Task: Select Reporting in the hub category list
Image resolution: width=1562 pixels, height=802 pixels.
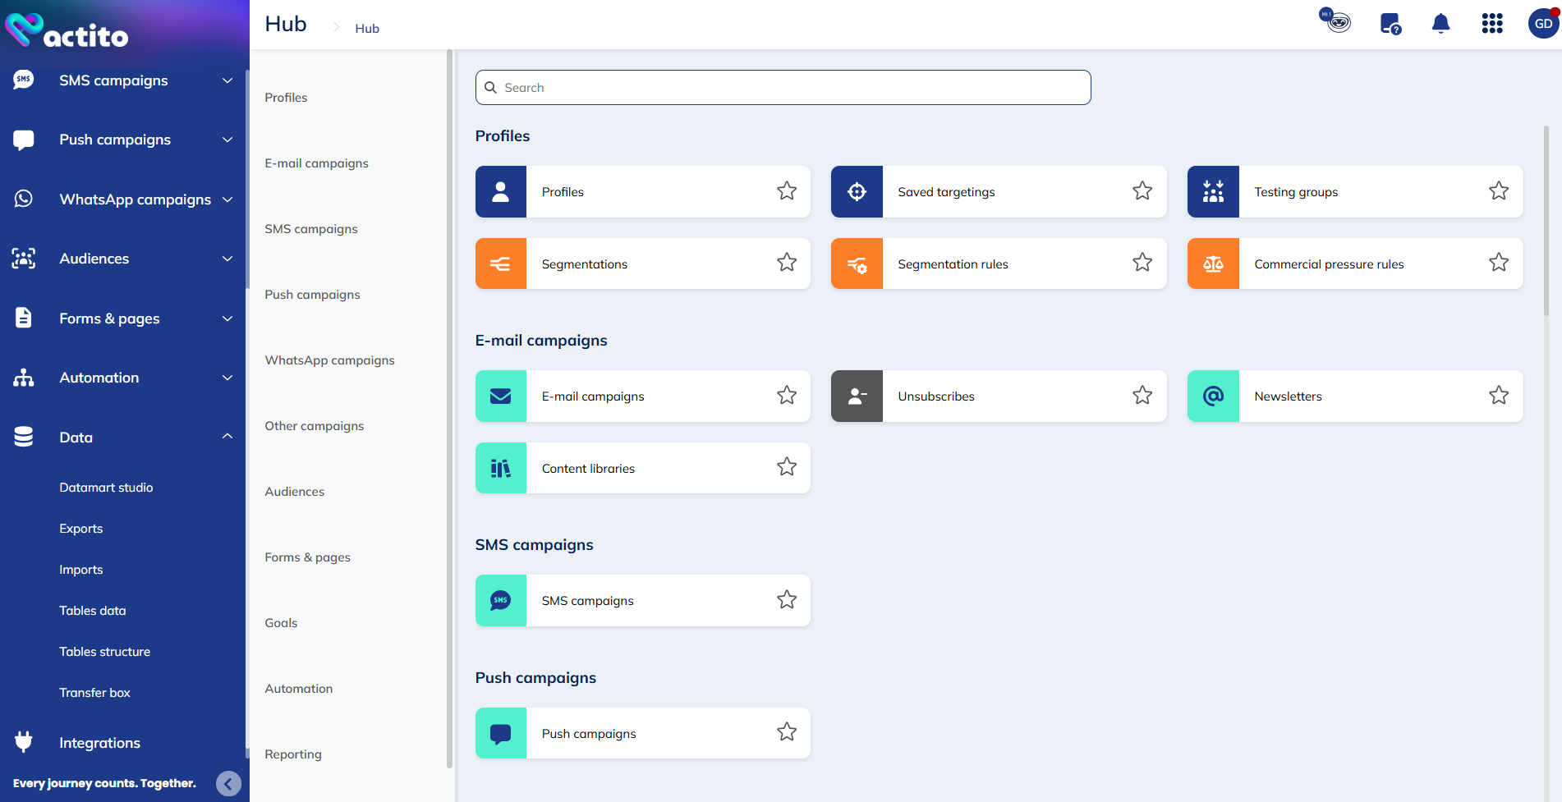Action: [293, 754]
